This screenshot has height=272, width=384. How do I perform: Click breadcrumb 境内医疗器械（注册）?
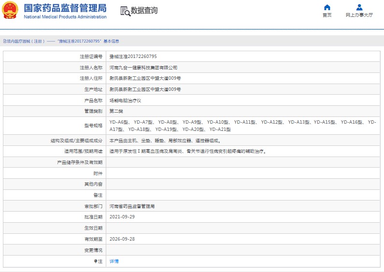click(x=26, y=41)
